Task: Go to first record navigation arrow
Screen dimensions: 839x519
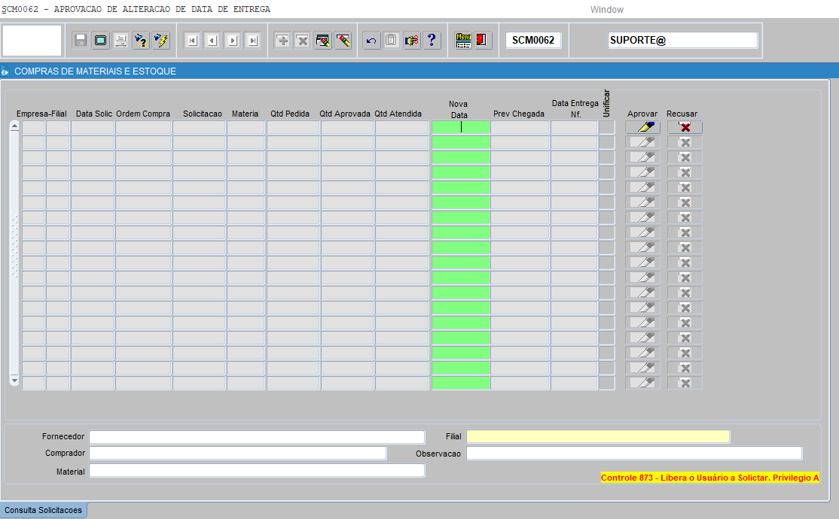Action: point(192,41)
